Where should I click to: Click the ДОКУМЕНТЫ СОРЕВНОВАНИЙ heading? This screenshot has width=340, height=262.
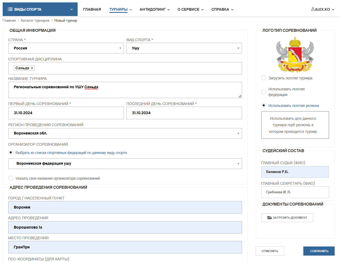point(293,204)
